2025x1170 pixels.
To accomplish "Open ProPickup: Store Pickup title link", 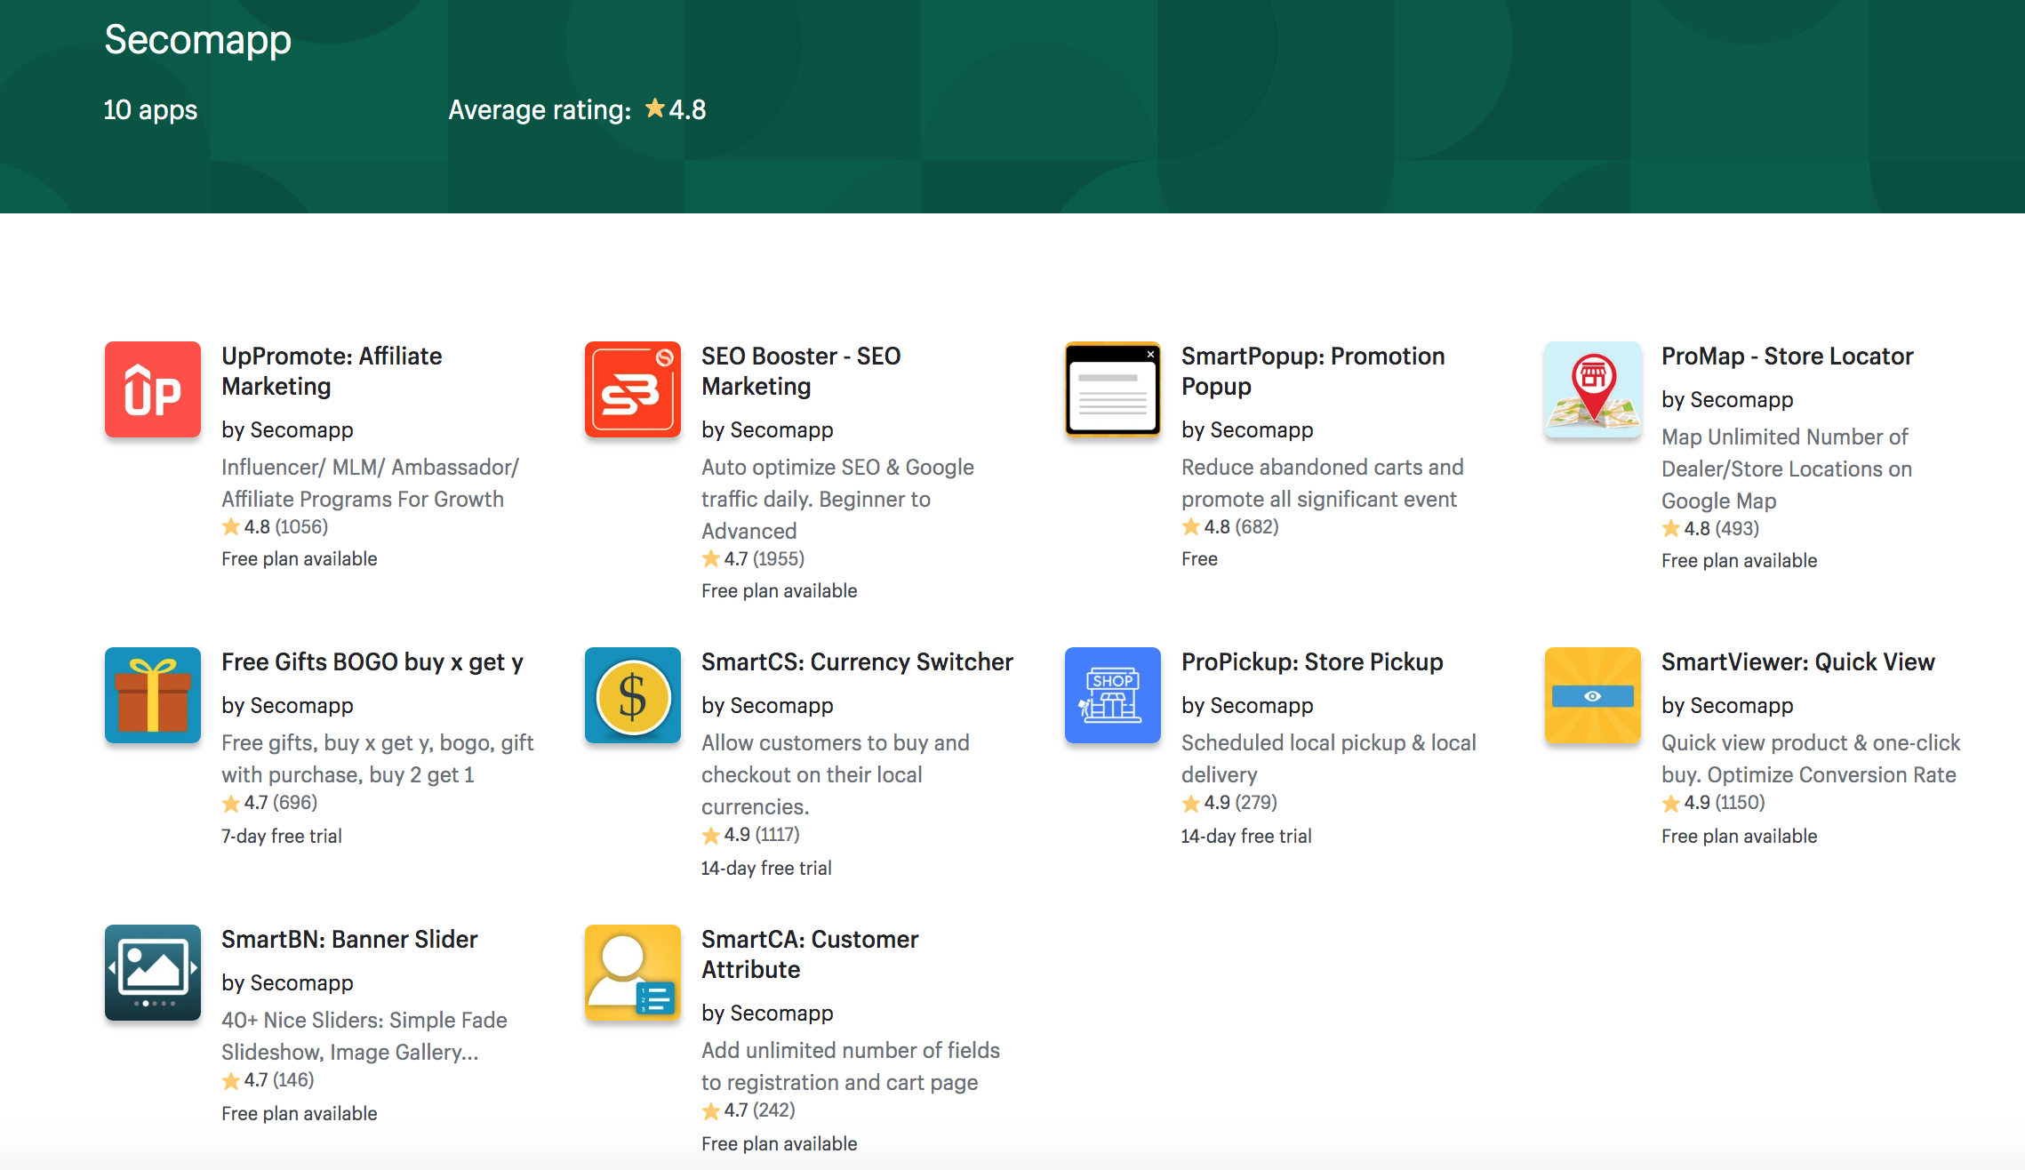I will [1312, 662].
